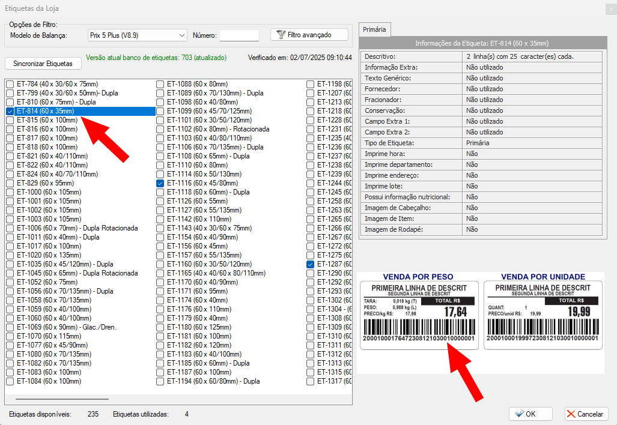Check ET-1069 (60 x 90mm) - Glac./Dren.
The image size is (617, 425).
click(10, 328)
